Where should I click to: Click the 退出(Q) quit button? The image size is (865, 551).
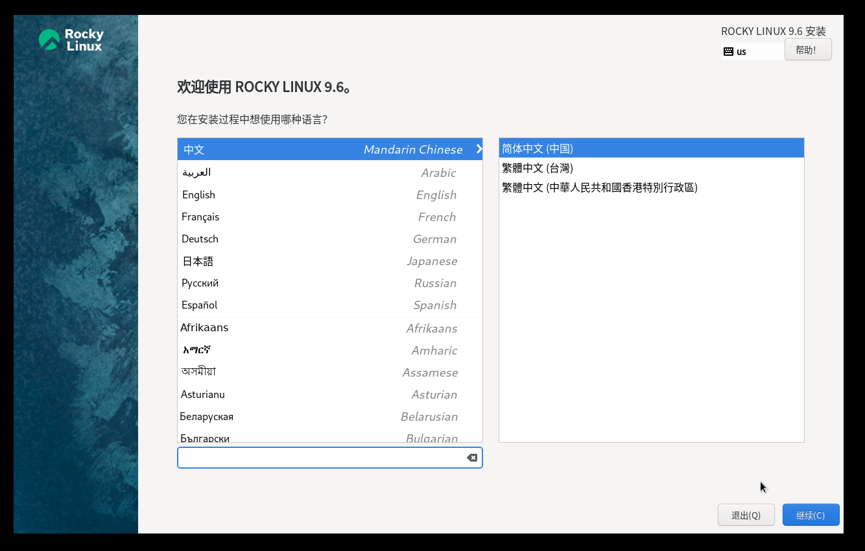[x=746, y=515]
